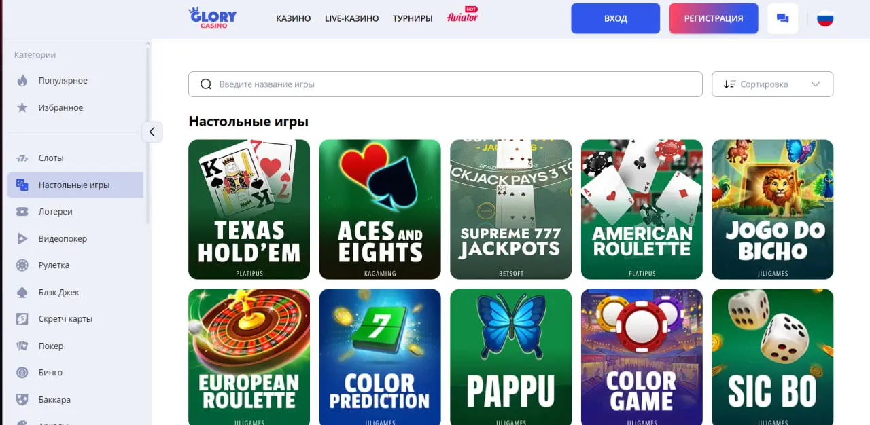Select the flame Популярное category icon
870x425 pixels.
pos(22,81)
